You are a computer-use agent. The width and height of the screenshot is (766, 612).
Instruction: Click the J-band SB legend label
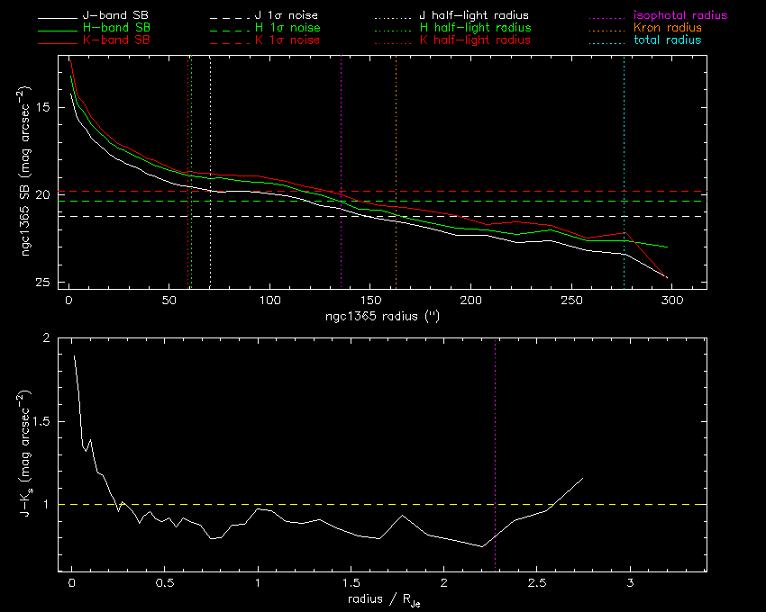(116, 16)
